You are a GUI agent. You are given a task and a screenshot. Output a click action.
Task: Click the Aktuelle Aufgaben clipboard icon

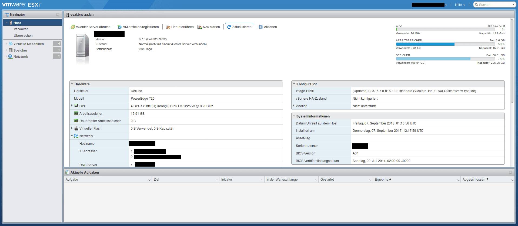tap(67, 172)
